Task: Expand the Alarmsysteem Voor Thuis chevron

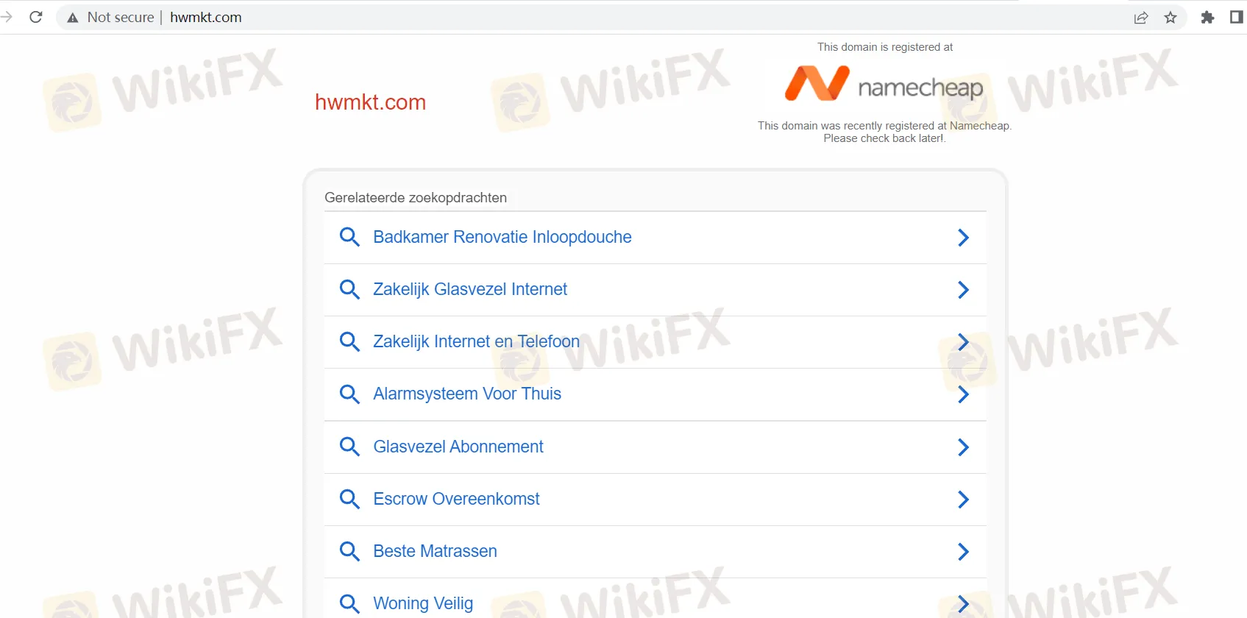Action: [x=963, y=394]
